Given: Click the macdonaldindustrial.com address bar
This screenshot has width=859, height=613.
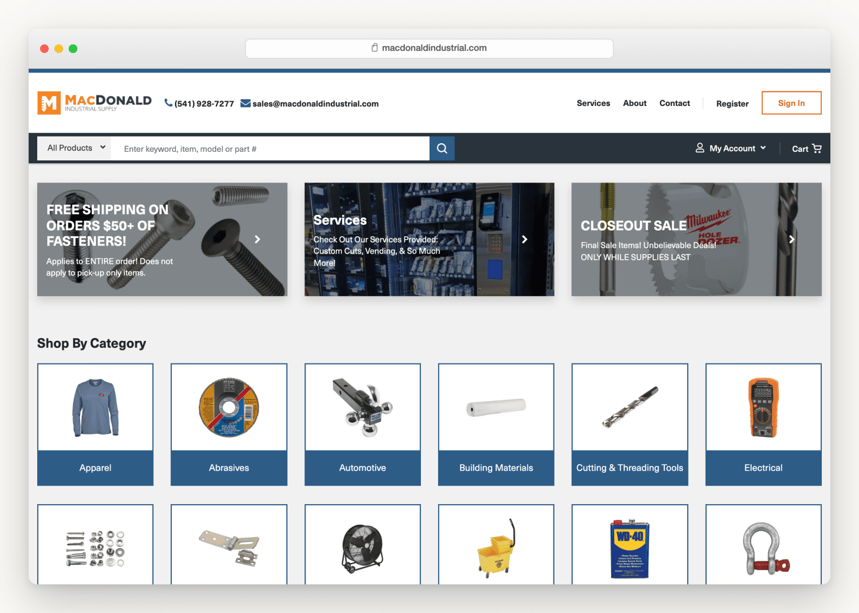Looking at the screenshot, I should 429,48.
